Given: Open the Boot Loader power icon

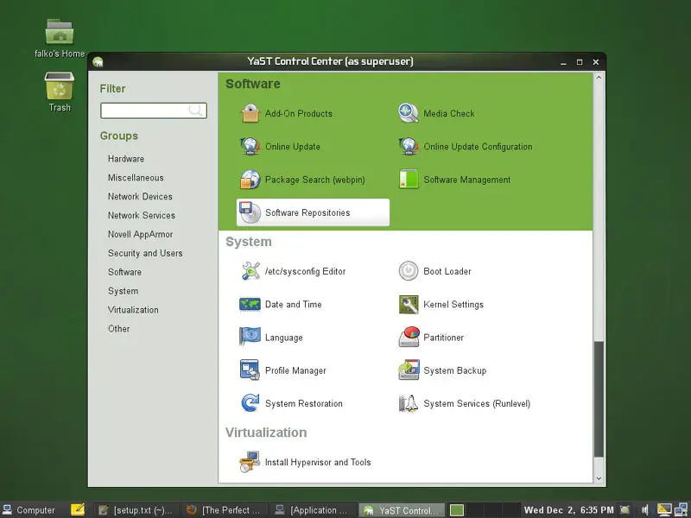Looking at the screenshot, I should tap(409, 271).
